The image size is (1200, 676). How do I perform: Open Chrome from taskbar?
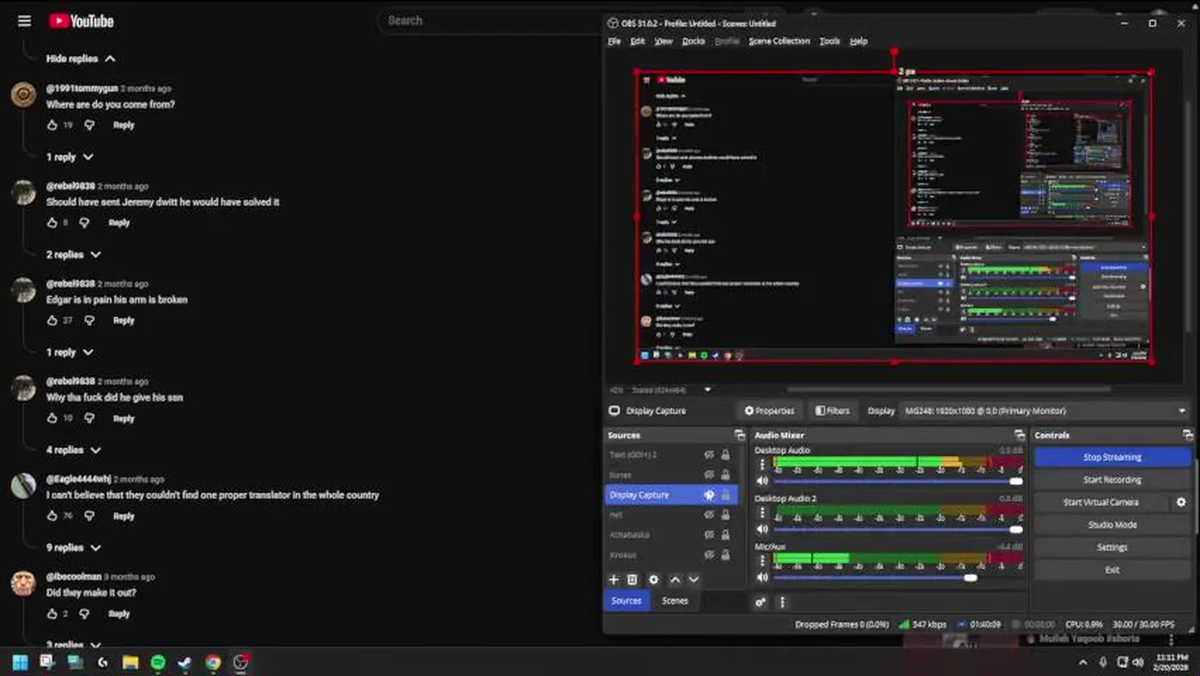pyautogui.click(x=213, y=663)
